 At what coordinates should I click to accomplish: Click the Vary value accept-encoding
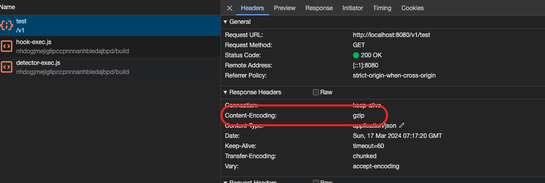tap(376, 166)
